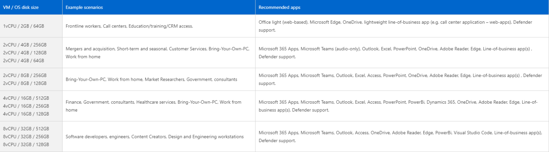The height and width of the screenshot is (152, 549).
Task: Click the apps cell mentioning Visual Studio Code
Action: (x=402, y=136)
